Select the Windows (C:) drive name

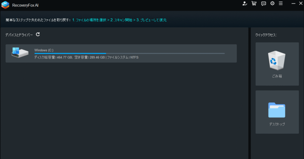pos(44,50)
